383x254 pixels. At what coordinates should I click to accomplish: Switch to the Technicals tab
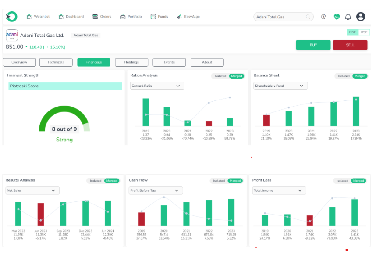pyautogui.click(x=56, y=62)
